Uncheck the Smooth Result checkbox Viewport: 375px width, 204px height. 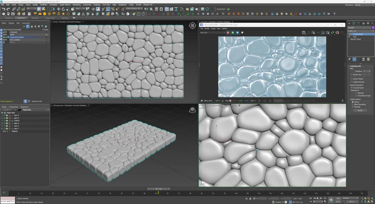click(352, 88)
